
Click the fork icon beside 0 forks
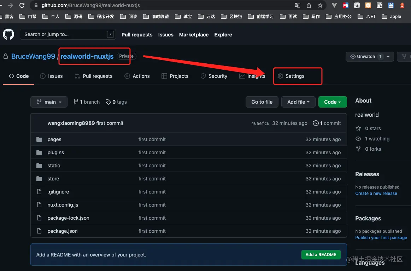[x=358, y=149]
